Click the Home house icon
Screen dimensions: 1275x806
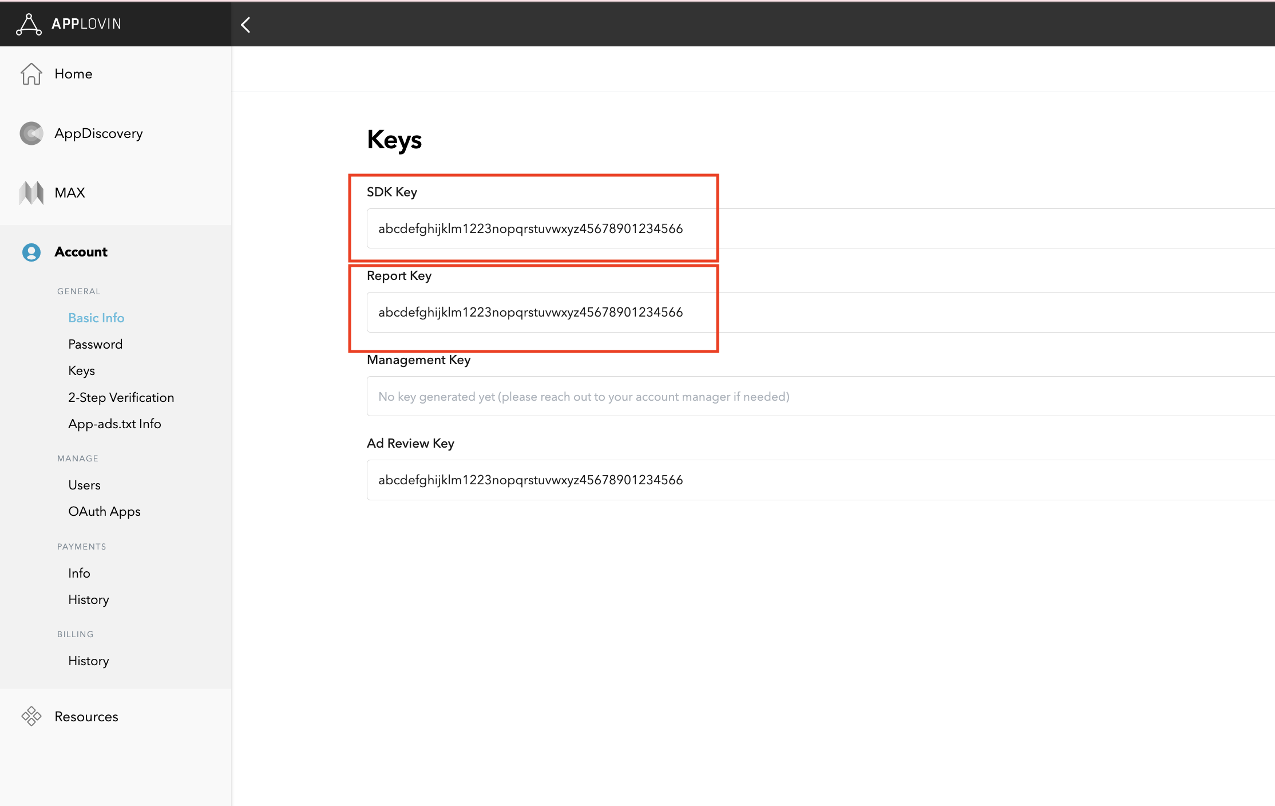[31, 74]
